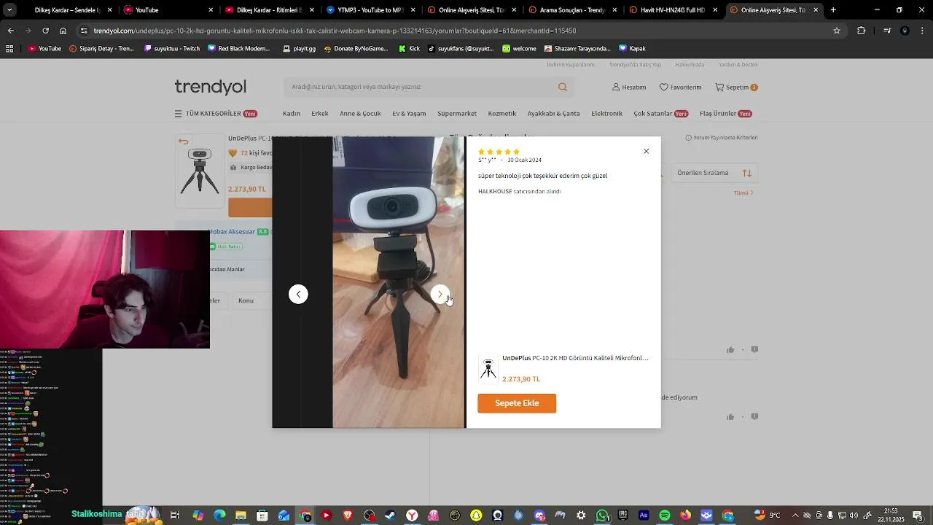Click the five-star rating in the review
Viewport: 933px width, 525px height.
pyautogui.click(x=499, y=152)
